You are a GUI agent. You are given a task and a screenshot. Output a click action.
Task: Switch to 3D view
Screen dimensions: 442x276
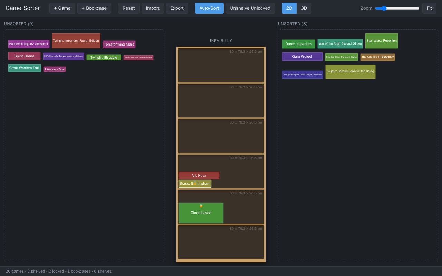pos(304,8)
